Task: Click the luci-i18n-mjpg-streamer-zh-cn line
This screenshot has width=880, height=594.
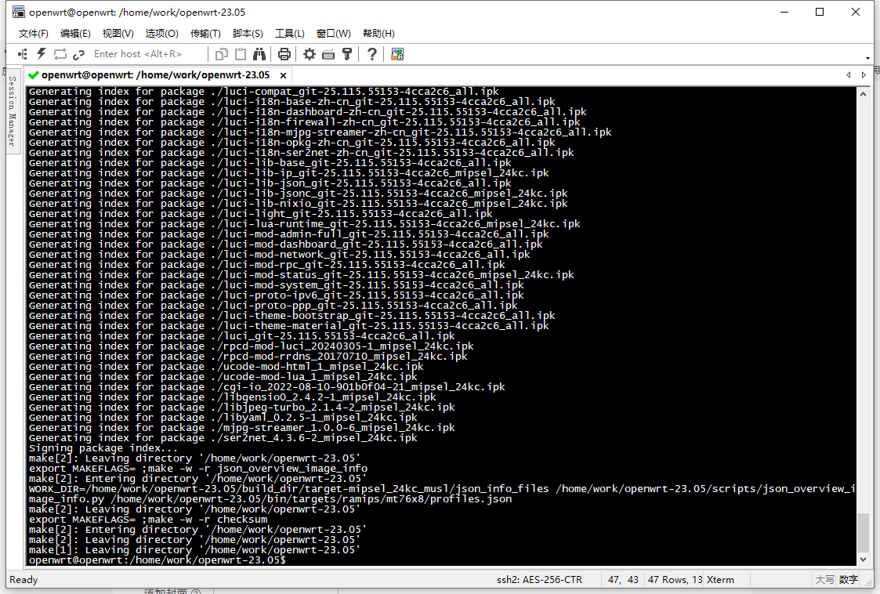Action: tap(320, 132)
